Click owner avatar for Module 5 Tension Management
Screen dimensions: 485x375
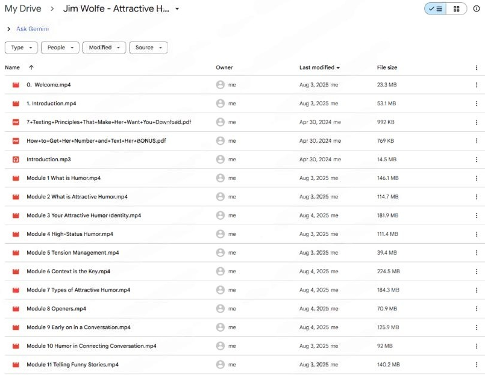point(221,253)
